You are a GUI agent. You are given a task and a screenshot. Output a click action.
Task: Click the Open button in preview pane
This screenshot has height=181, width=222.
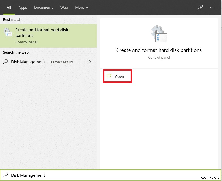[117, 76]
